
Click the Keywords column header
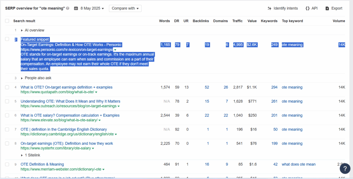click(x=269, y=21)
